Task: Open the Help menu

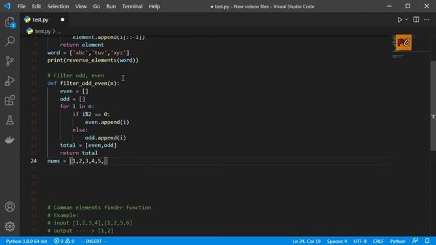Action: click(155, 6)
